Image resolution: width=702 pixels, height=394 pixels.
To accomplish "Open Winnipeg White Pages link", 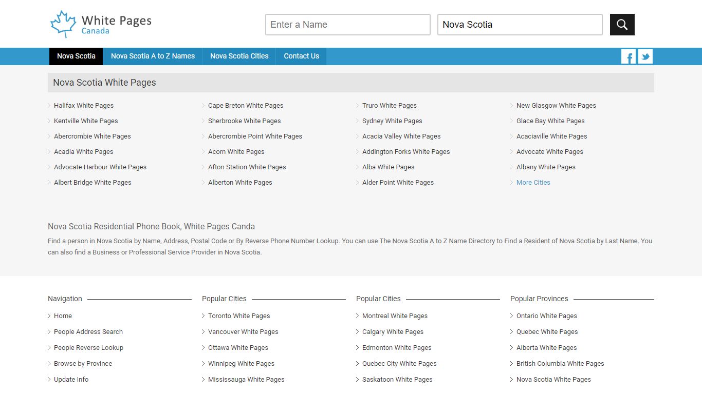I will click(241, 364).
